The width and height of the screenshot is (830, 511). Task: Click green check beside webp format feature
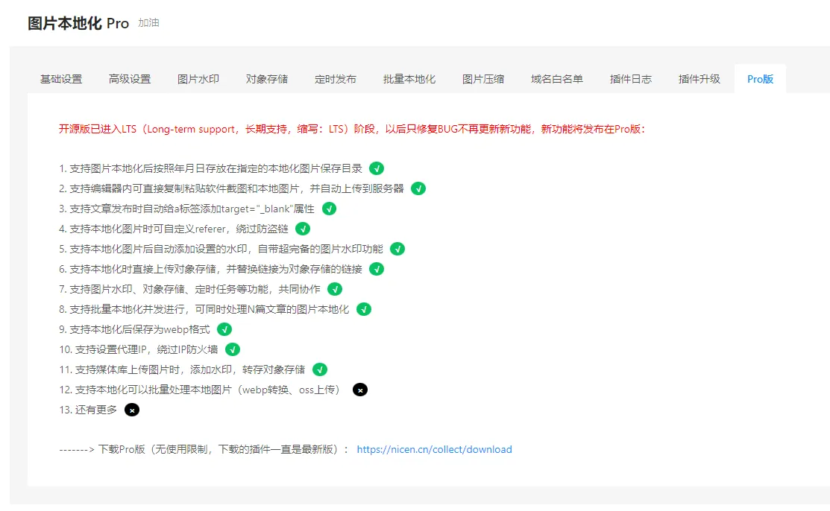coord(224,329)
